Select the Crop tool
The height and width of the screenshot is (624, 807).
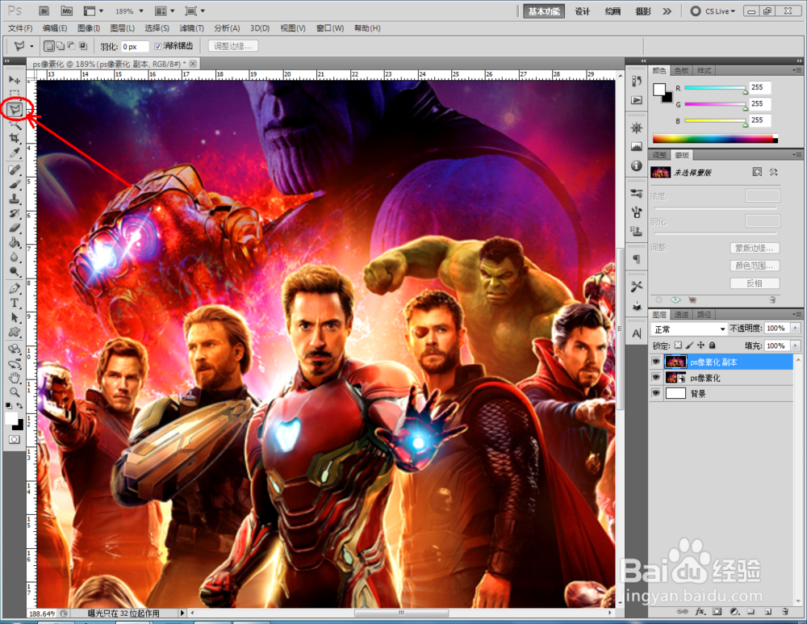click(15, 138)
